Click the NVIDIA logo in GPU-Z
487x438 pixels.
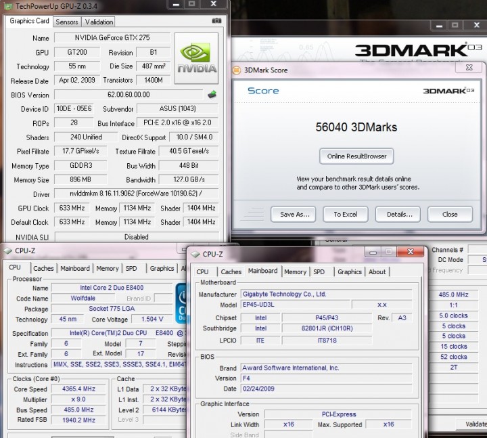196,58
